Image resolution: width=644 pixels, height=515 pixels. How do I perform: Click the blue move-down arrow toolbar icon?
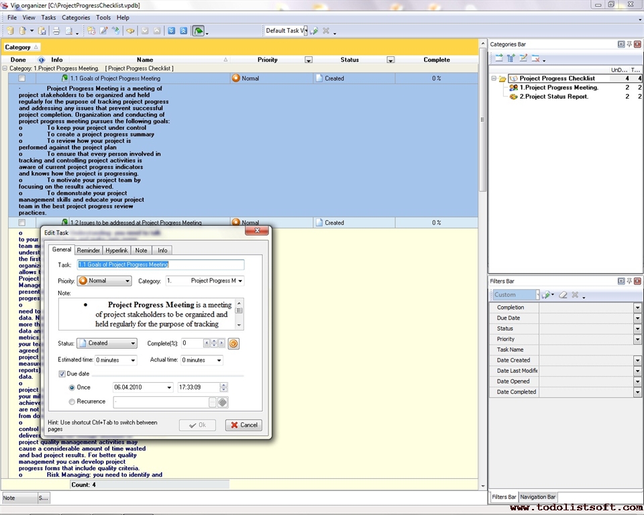tap(171, 31)
